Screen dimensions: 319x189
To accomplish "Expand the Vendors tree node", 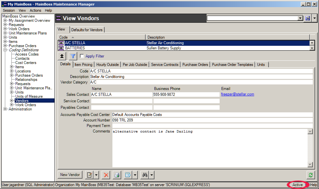I will 12,101.
